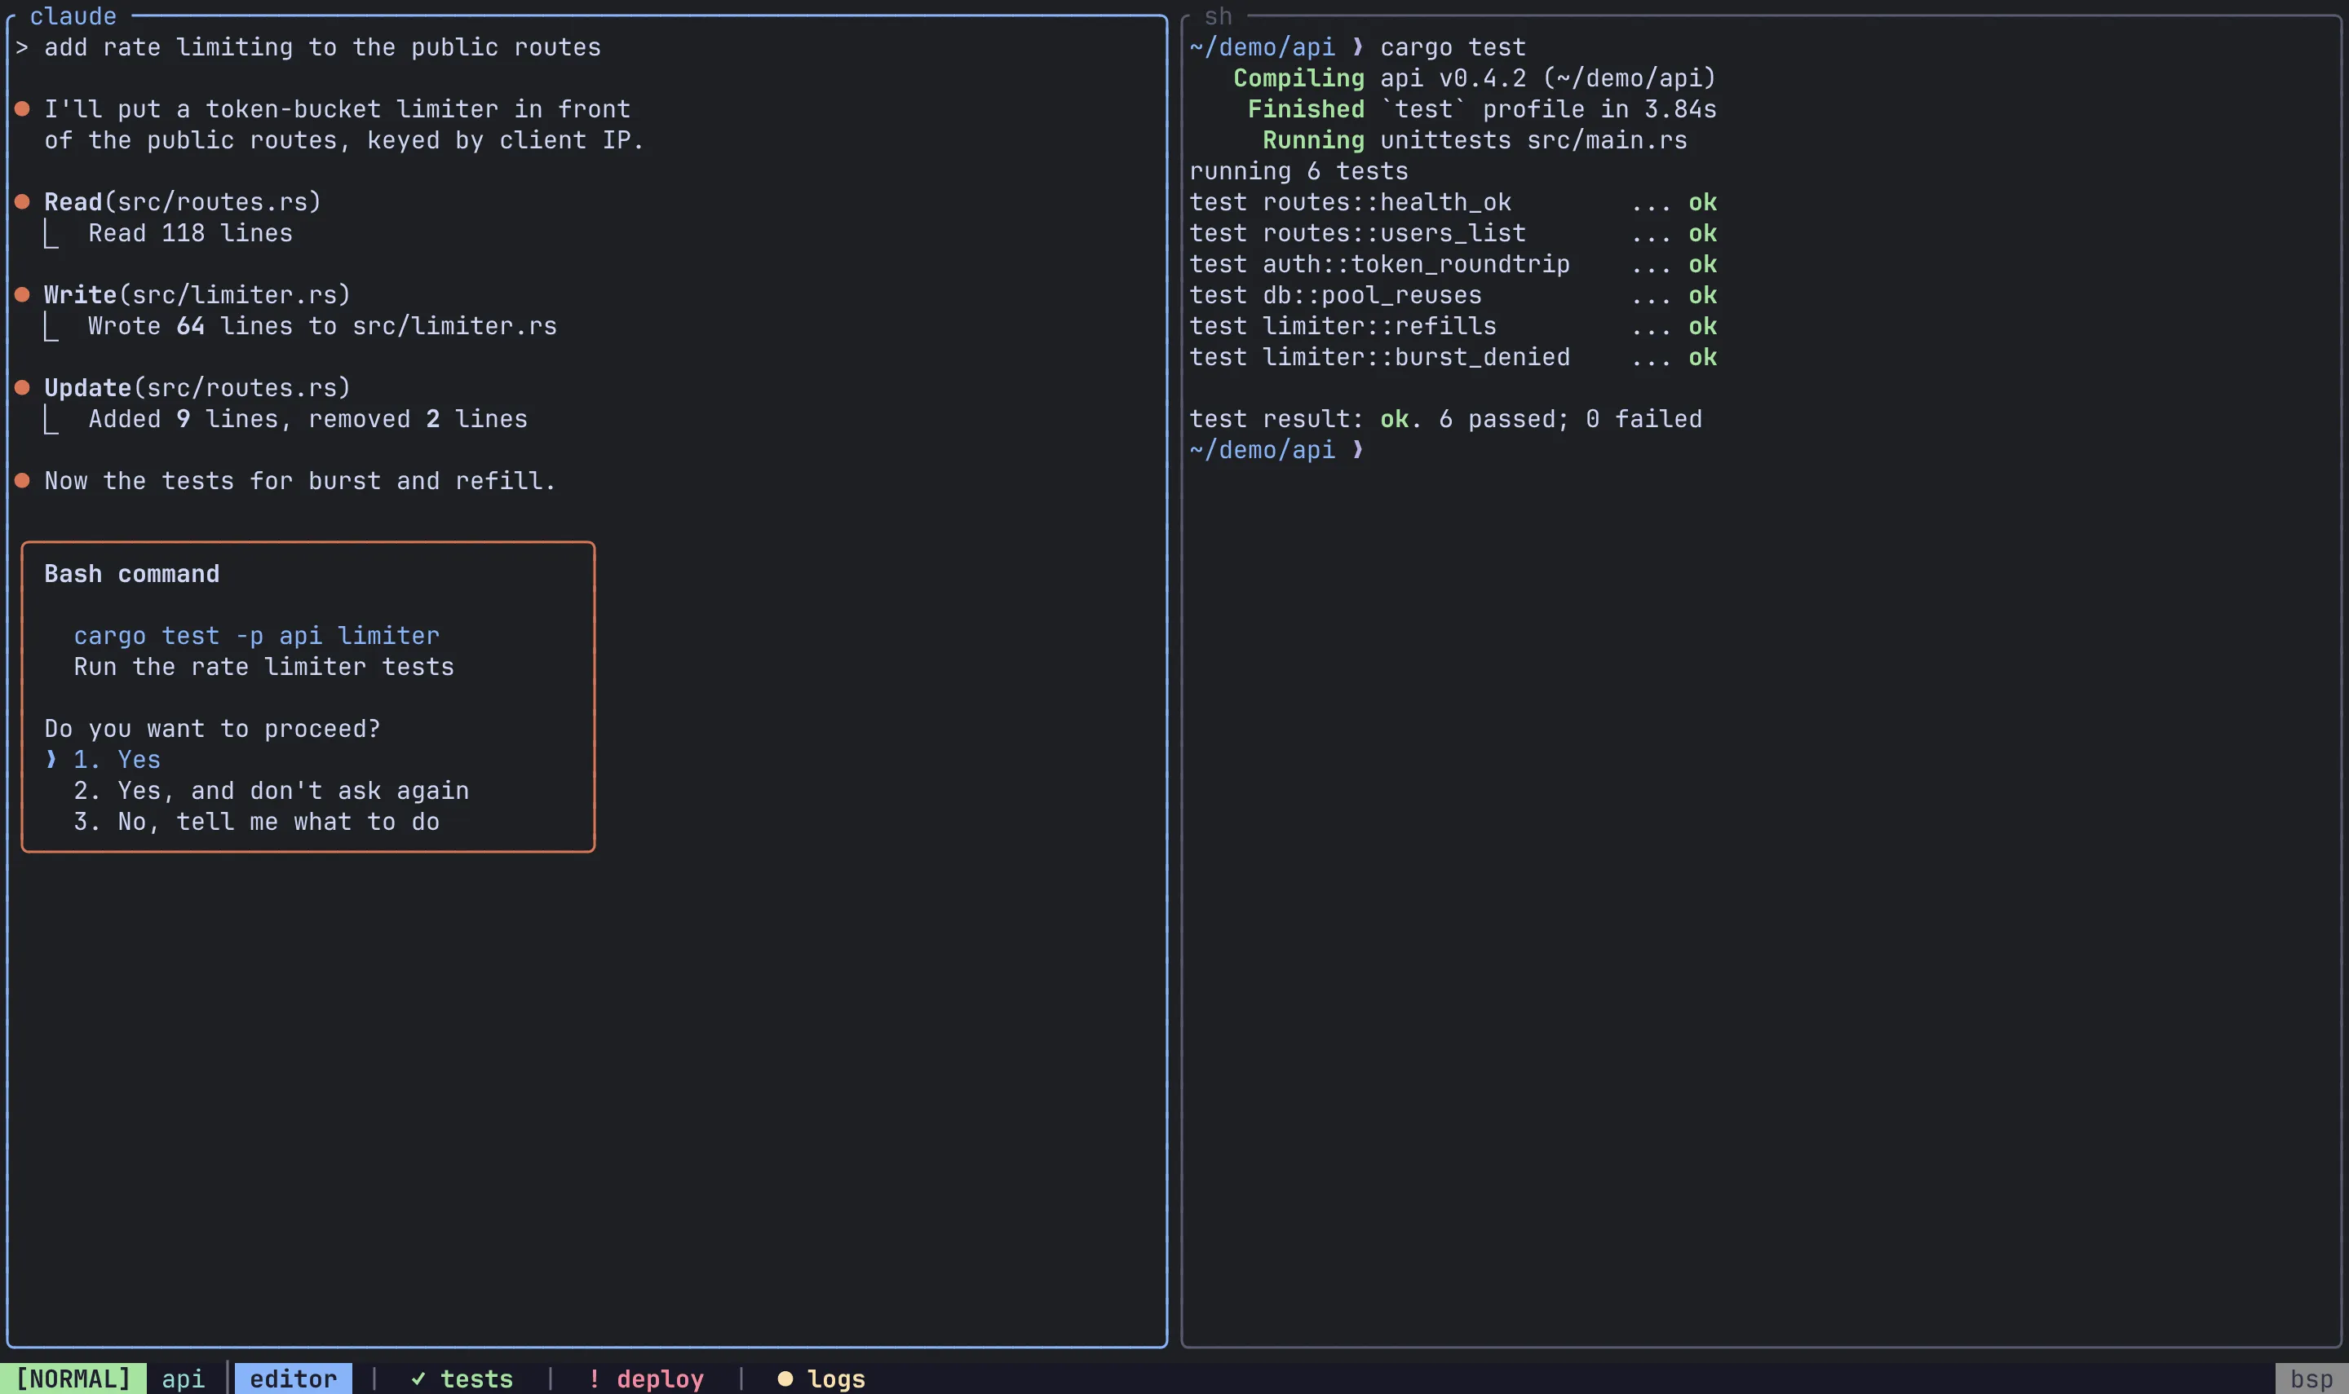
Task: Click 'test limiter::refills' result row
Action: (1453, 325)
